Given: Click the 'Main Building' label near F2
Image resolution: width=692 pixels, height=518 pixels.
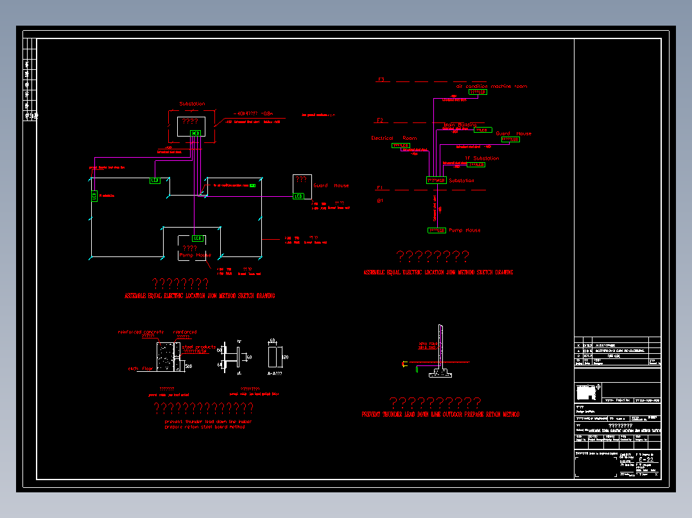Looking at the screenshot, I should (x=460, y=125).
